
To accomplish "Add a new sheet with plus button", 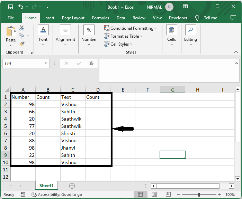I will [x=72, y=186].
